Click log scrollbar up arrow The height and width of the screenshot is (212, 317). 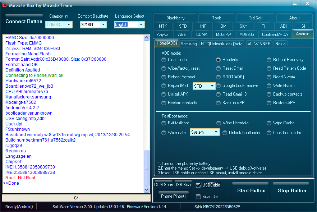(x=147, y=38)
